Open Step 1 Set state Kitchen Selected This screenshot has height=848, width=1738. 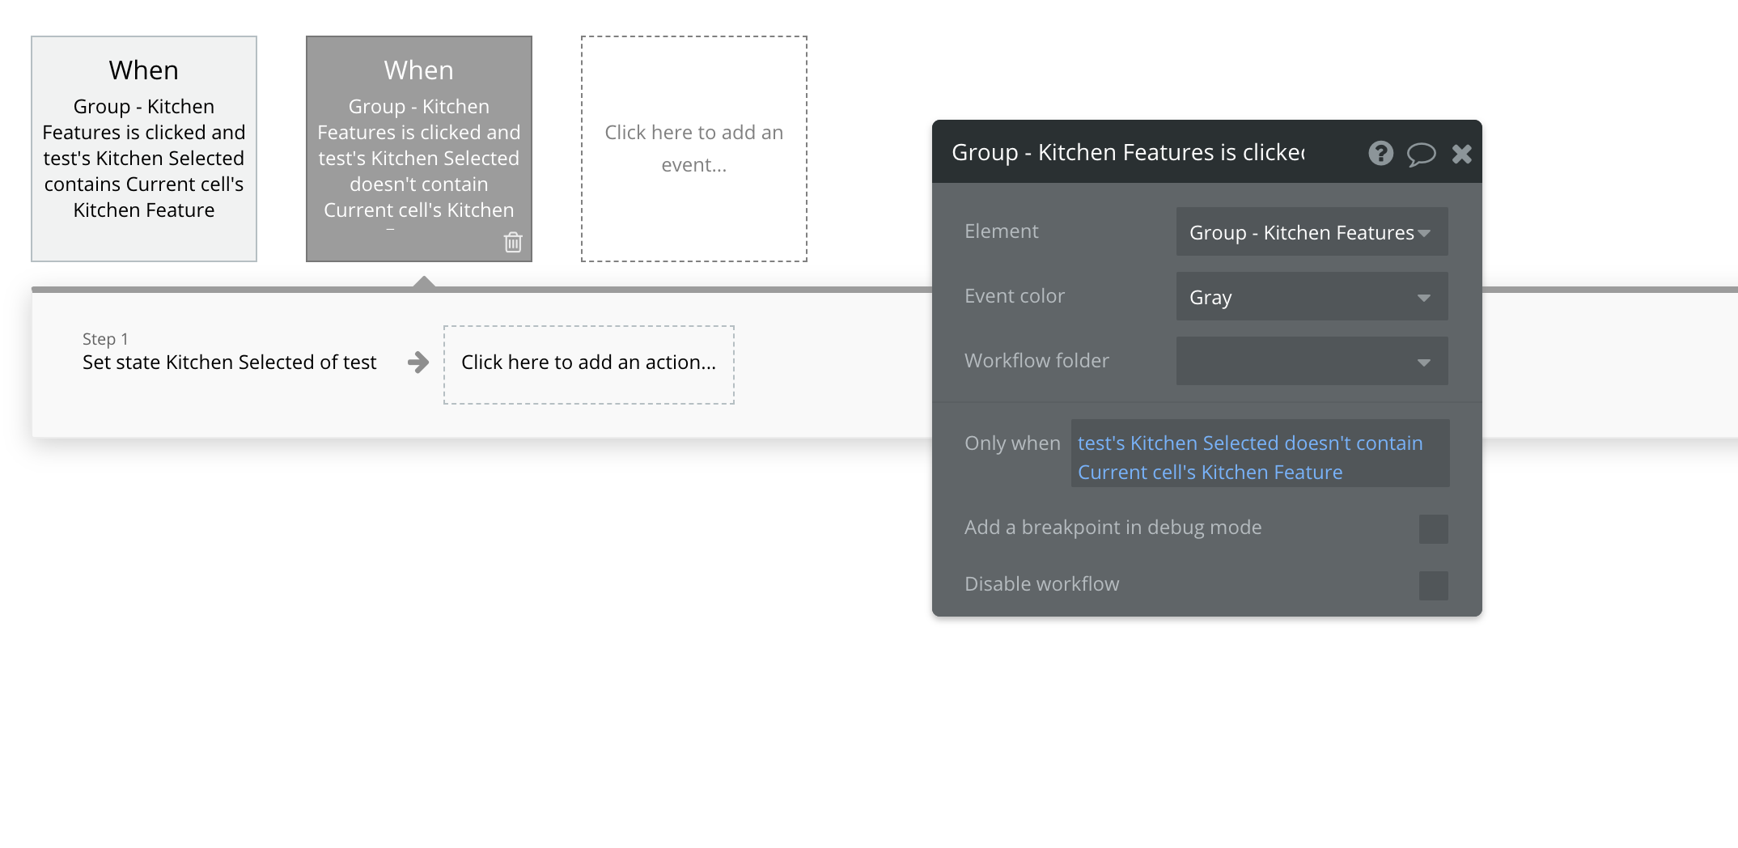(x=229, y=362)
